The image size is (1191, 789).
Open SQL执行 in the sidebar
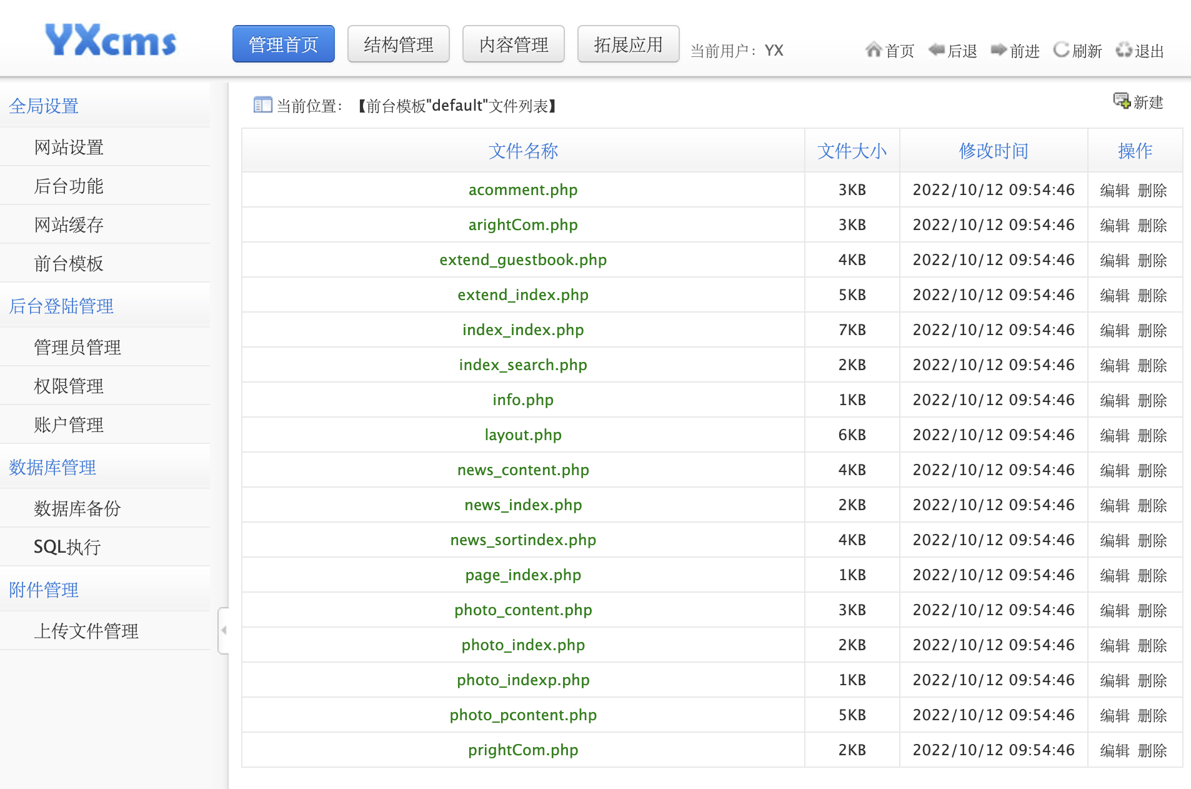pos(67,548)
